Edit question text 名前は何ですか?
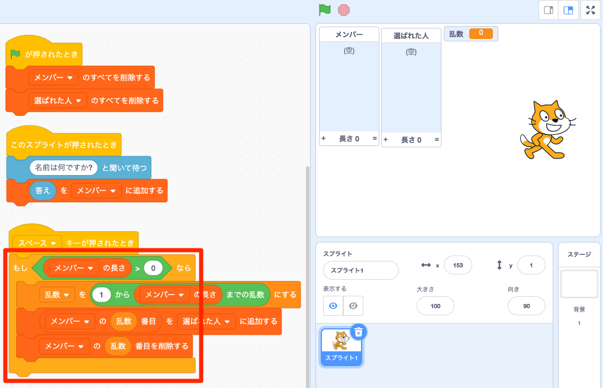603x388 pixels. pos(64,167)
